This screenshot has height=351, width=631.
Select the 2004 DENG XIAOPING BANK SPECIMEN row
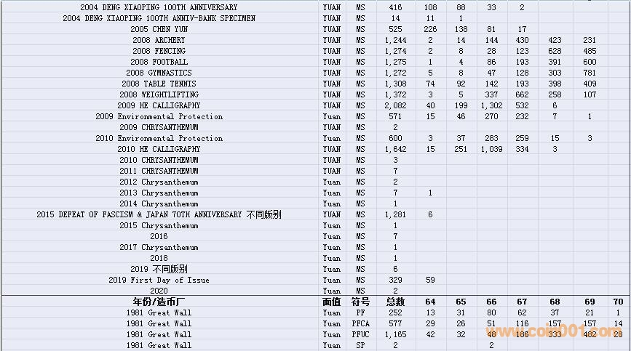[159, 18]
